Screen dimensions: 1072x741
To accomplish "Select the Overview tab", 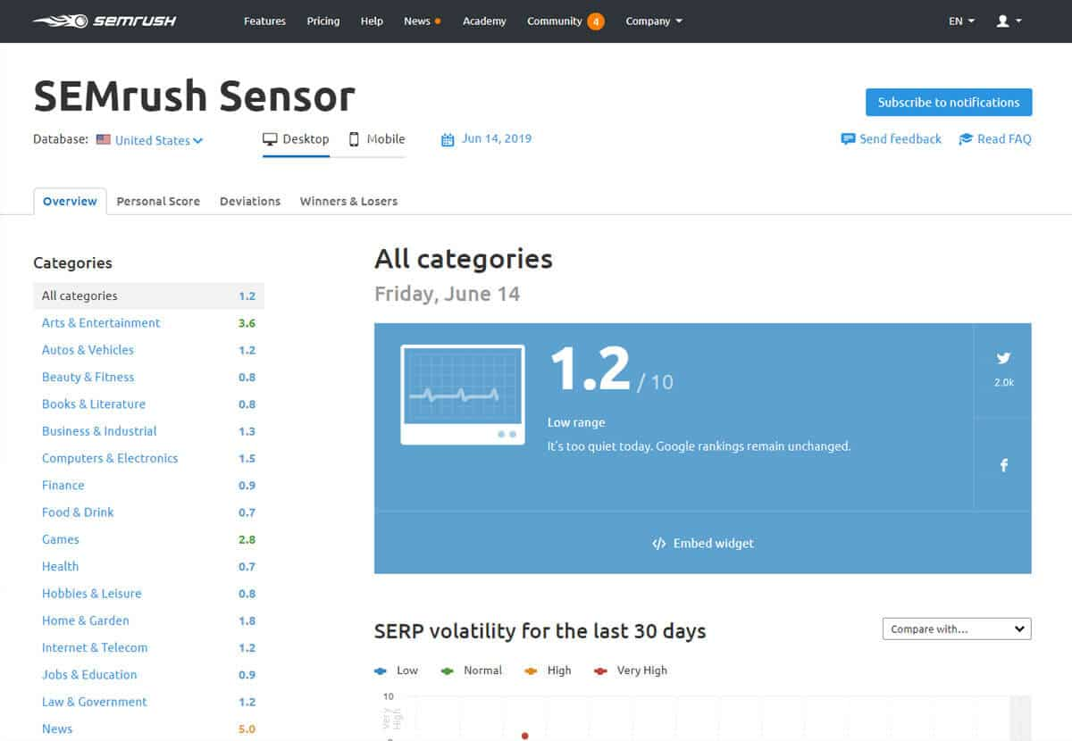I will [70, 201].
